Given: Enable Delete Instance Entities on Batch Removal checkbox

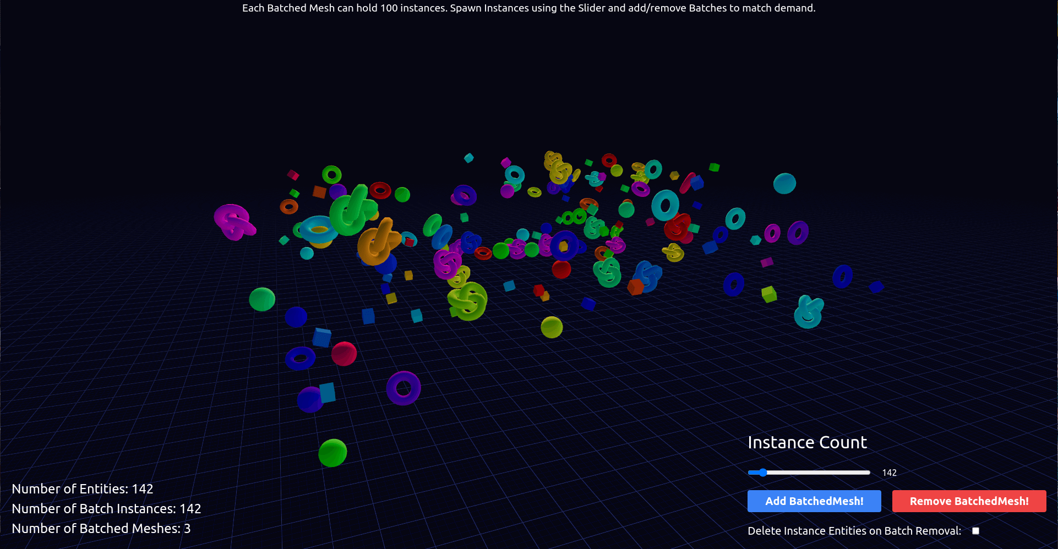Looking at the screenshot, I should [975, 531].
